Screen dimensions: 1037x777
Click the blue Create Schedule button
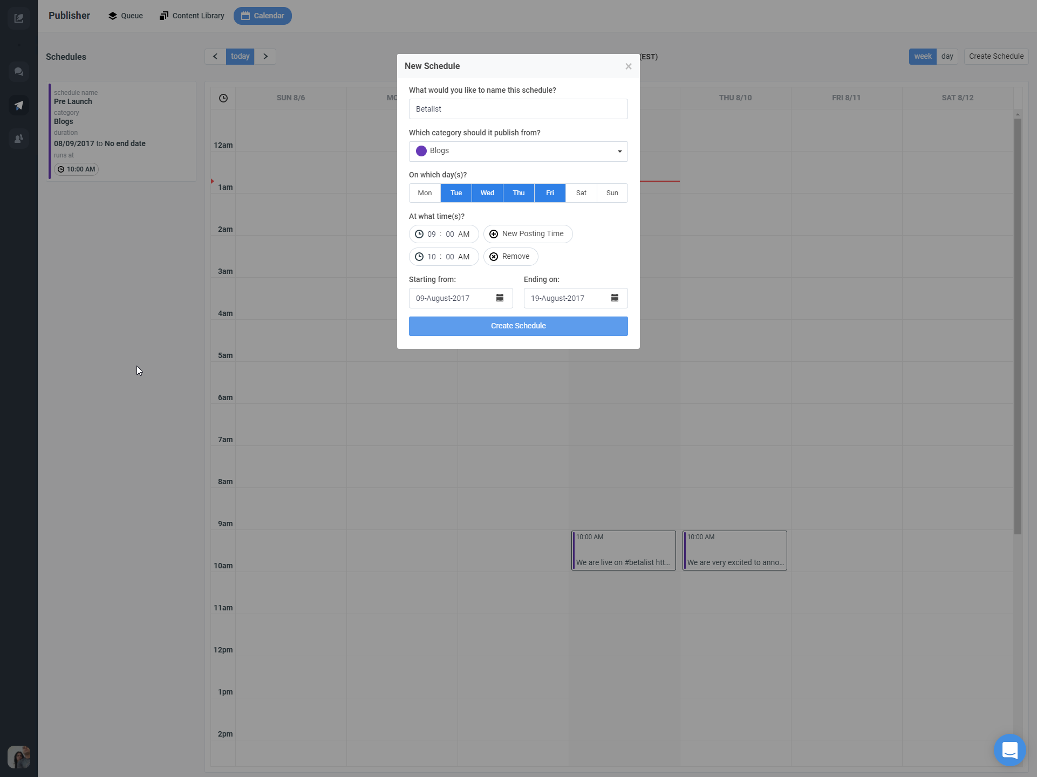[x=518, y=326]
